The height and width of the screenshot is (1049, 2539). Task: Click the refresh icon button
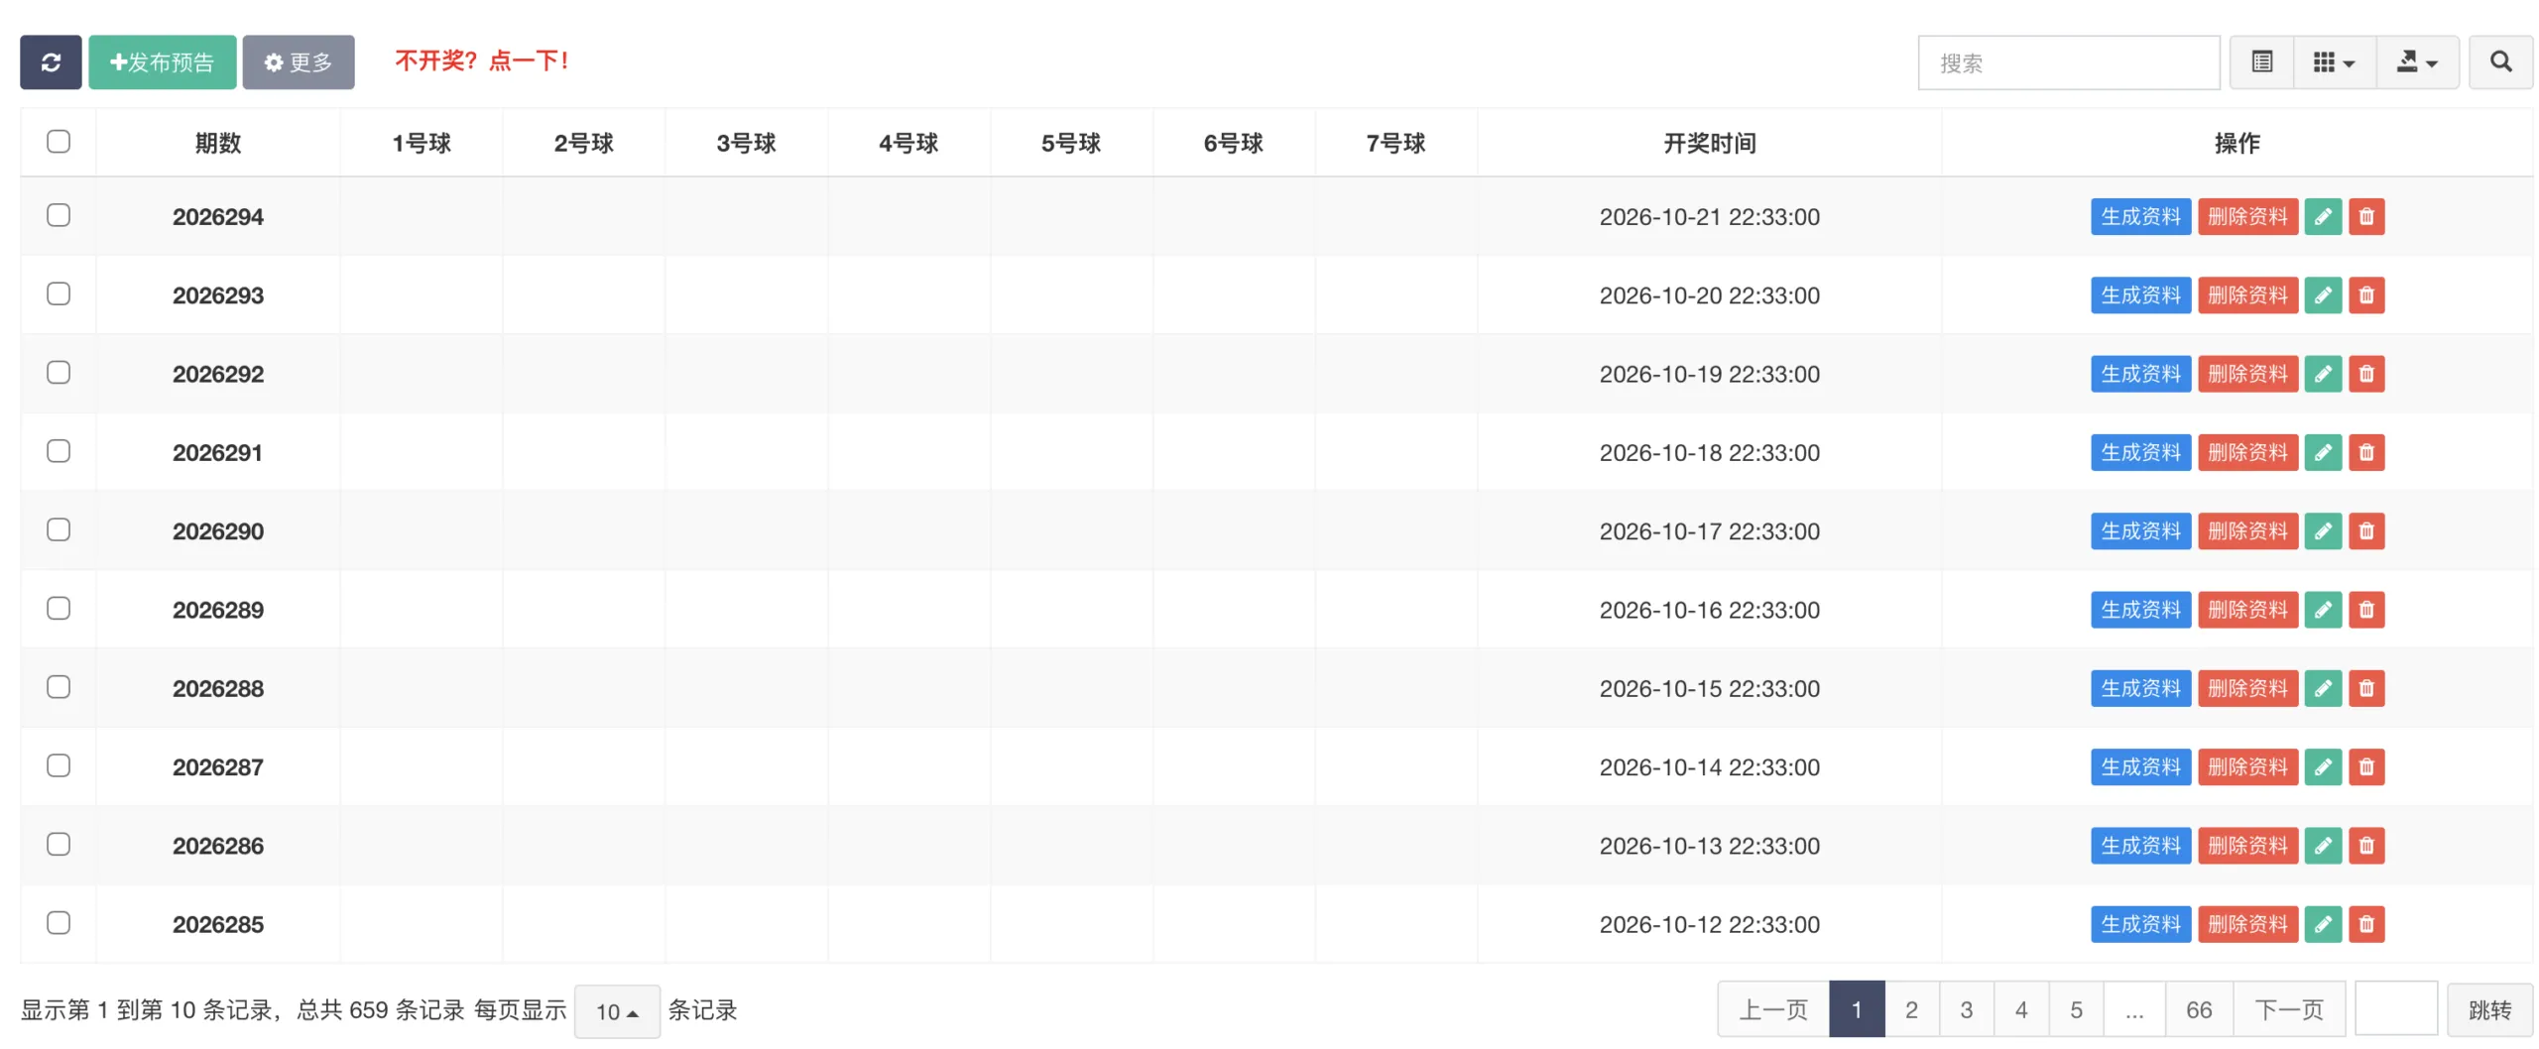(x=51, y=62)
